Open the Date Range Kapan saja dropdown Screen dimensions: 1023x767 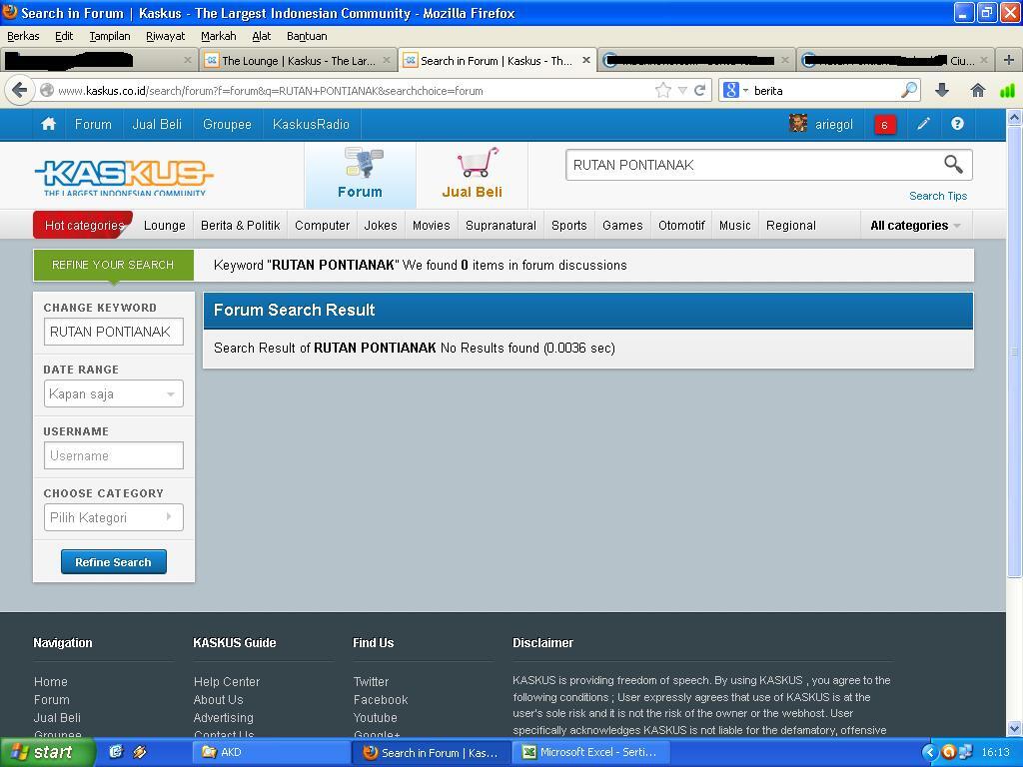pos(114,393)
